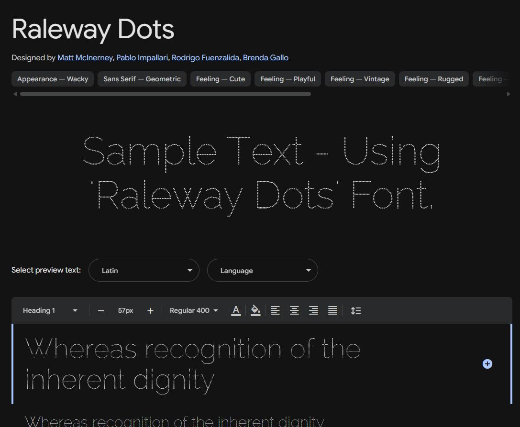520x427 pixels.
Task: Increase font size with plus button
Action: pos(150,311)
